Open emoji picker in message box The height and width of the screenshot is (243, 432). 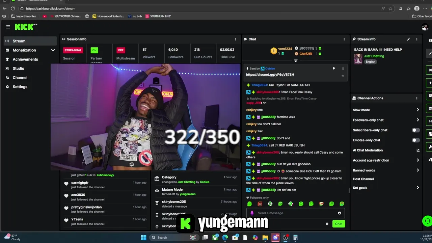340,213
